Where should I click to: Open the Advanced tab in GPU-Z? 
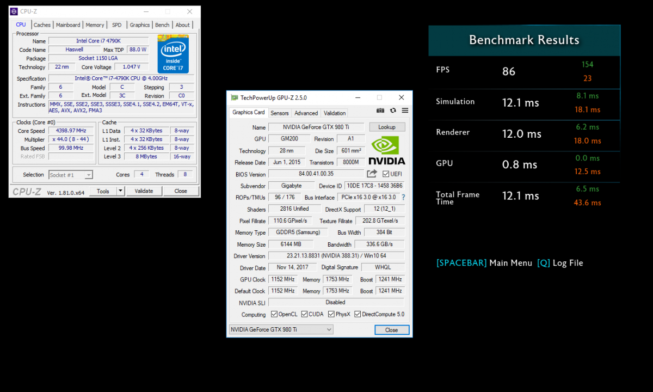pos(306,113)
